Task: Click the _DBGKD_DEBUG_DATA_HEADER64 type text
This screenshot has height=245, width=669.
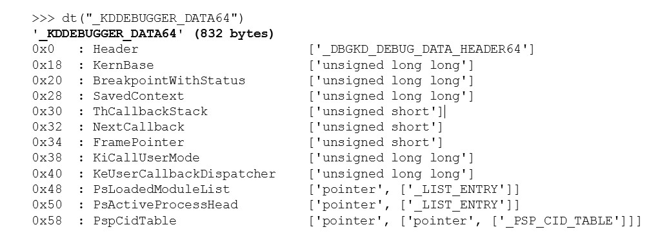Action: 421,50
